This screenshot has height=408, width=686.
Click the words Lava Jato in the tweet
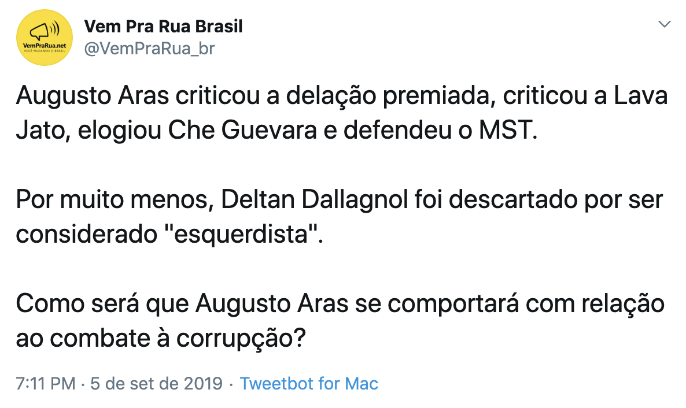click(342, 113)
